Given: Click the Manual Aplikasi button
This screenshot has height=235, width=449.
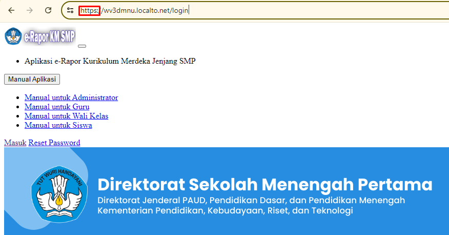Looking at the screenshot, I should [x=32, y=80].
